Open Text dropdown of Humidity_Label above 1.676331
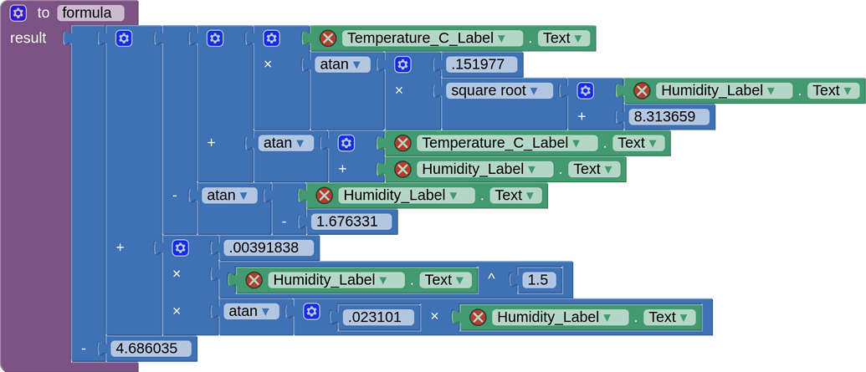The image size is (866, 372). click(x=516, y=196)
